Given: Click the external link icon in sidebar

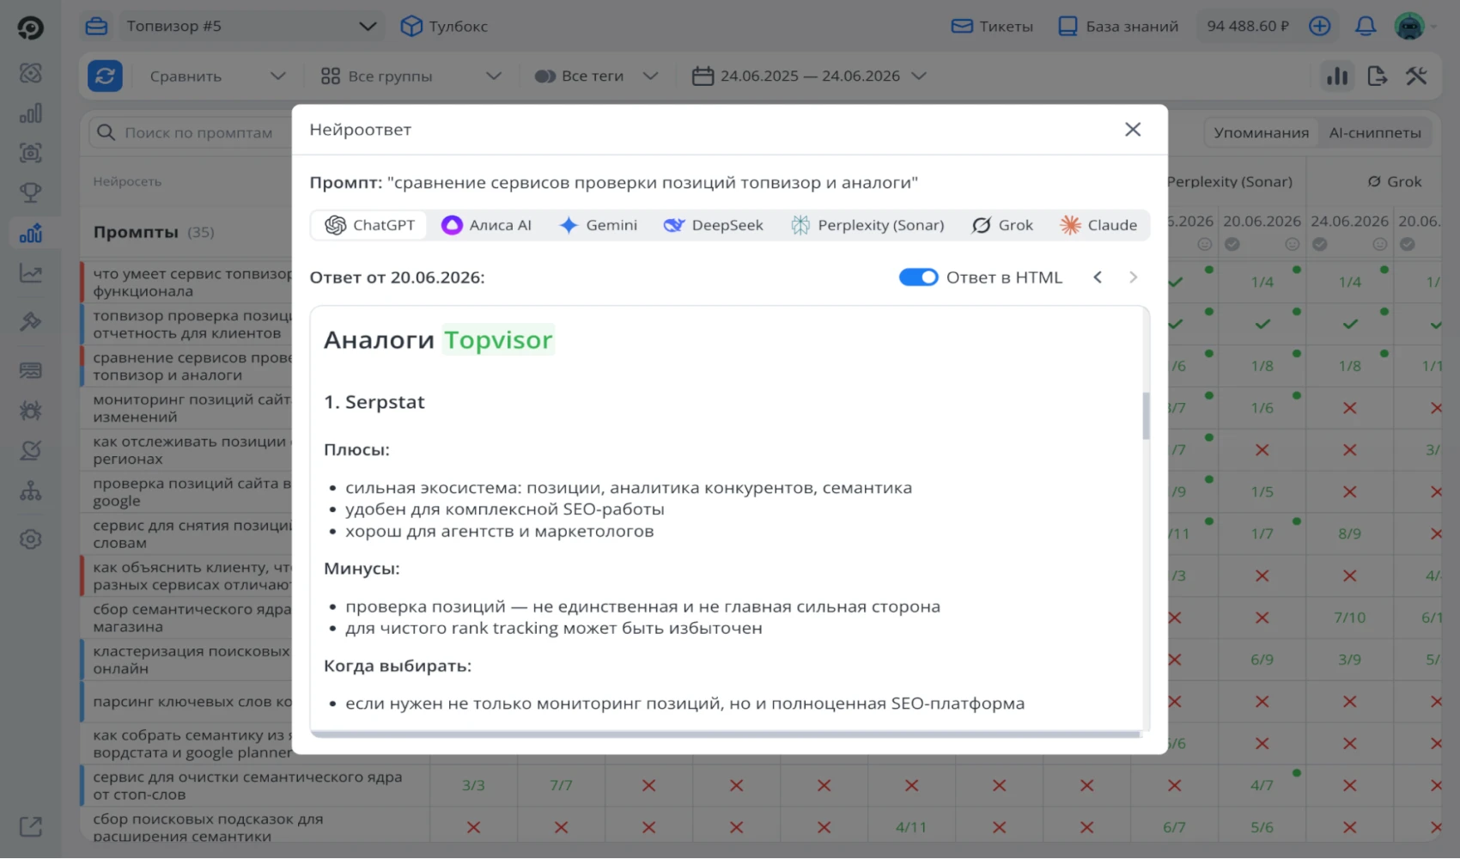Looking at the screenshot, I should click(x=31, y=826).
